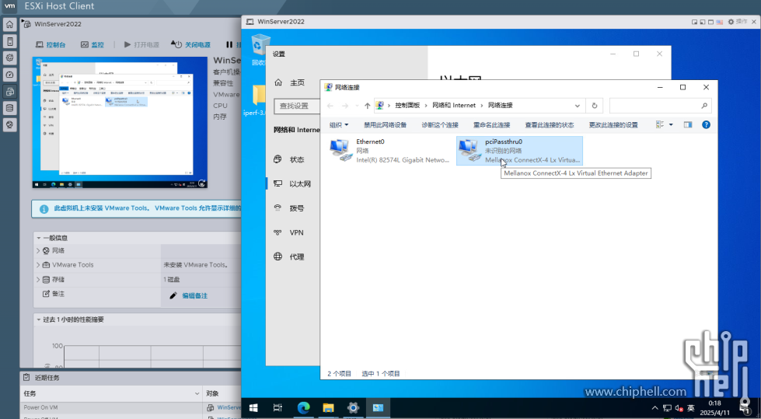Image resolution: width=761 pixels, height=419 pixels.
Task: Click 网络和 Internet in the address breadcrumb
Action: point(454,106)
